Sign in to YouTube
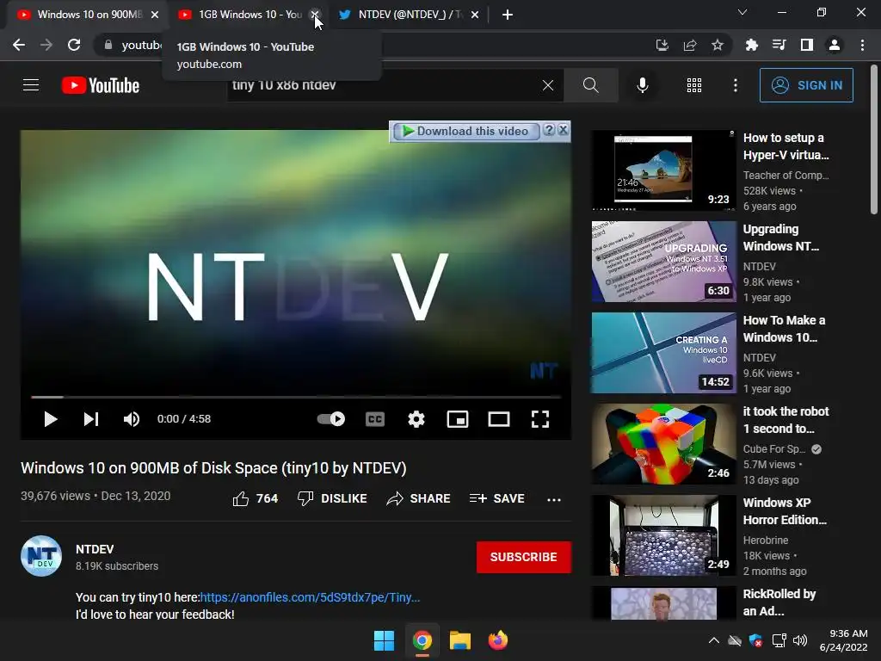The height and width of the screenshot is (661, 881). click(x=806, y=85)
